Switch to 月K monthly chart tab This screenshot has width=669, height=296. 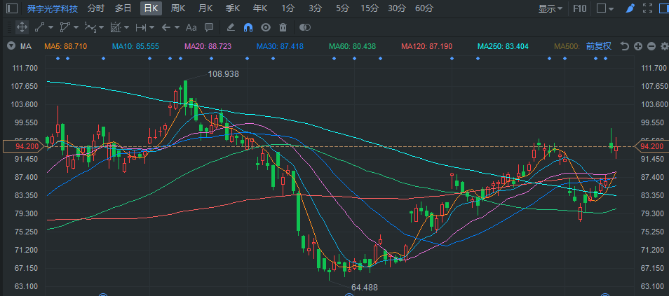pyautogui.click(x=205, y=8)
